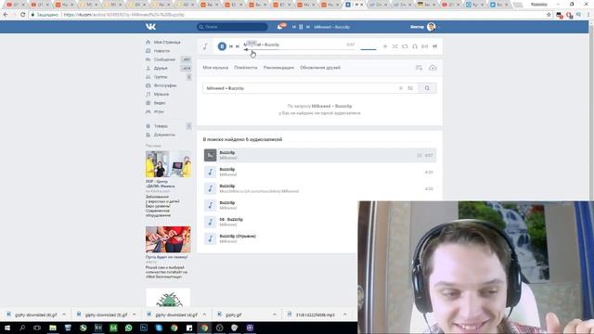Click first sidebar ad thumbnail with doctors
594x334 pixels.
click(x=168, y=164)
